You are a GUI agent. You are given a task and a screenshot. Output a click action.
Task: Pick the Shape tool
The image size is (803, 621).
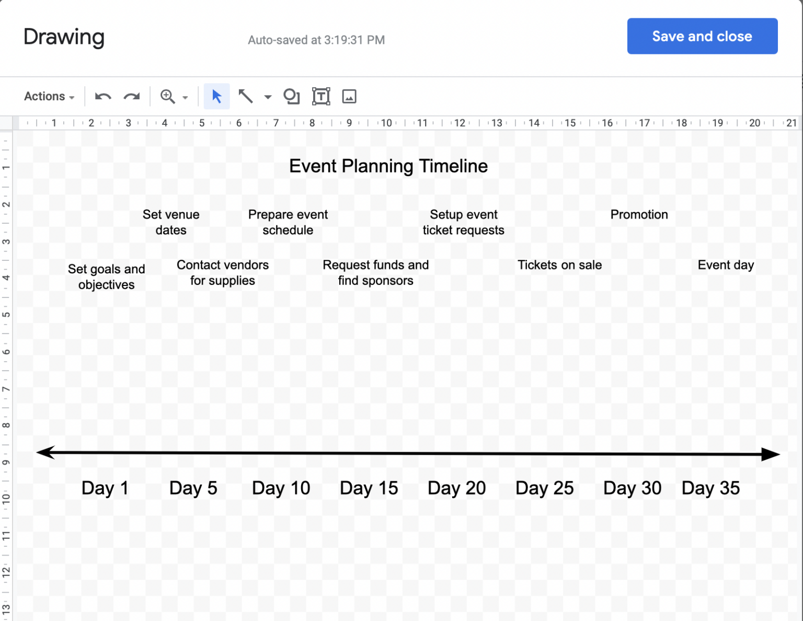click(291, 96)
